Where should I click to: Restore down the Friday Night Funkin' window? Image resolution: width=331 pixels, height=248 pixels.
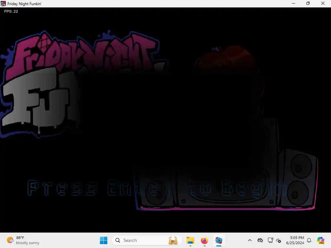(308, 3)
